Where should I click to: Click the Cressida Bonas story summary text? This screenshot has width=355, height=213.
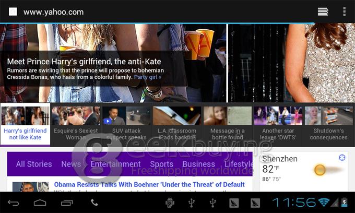pyautogui.click(x=85, y=74)
